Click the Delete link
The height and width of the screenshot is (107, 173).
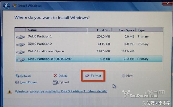coord(63,76)
